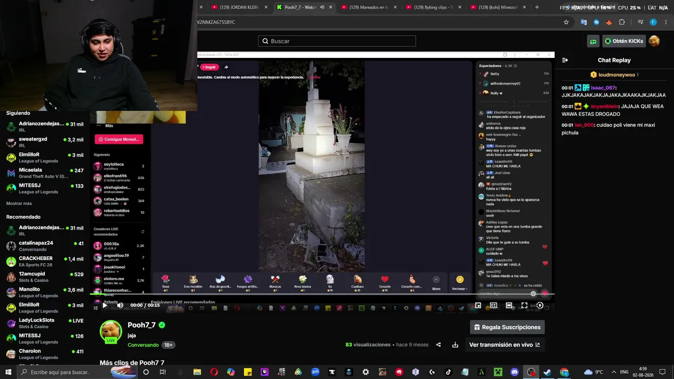
Task: Open the Chrome three-dot menu
Action: [665, 22]
